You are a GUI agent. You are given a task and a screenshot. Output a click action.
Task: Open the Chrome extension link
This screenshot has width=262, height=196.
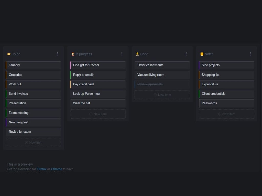57,169
